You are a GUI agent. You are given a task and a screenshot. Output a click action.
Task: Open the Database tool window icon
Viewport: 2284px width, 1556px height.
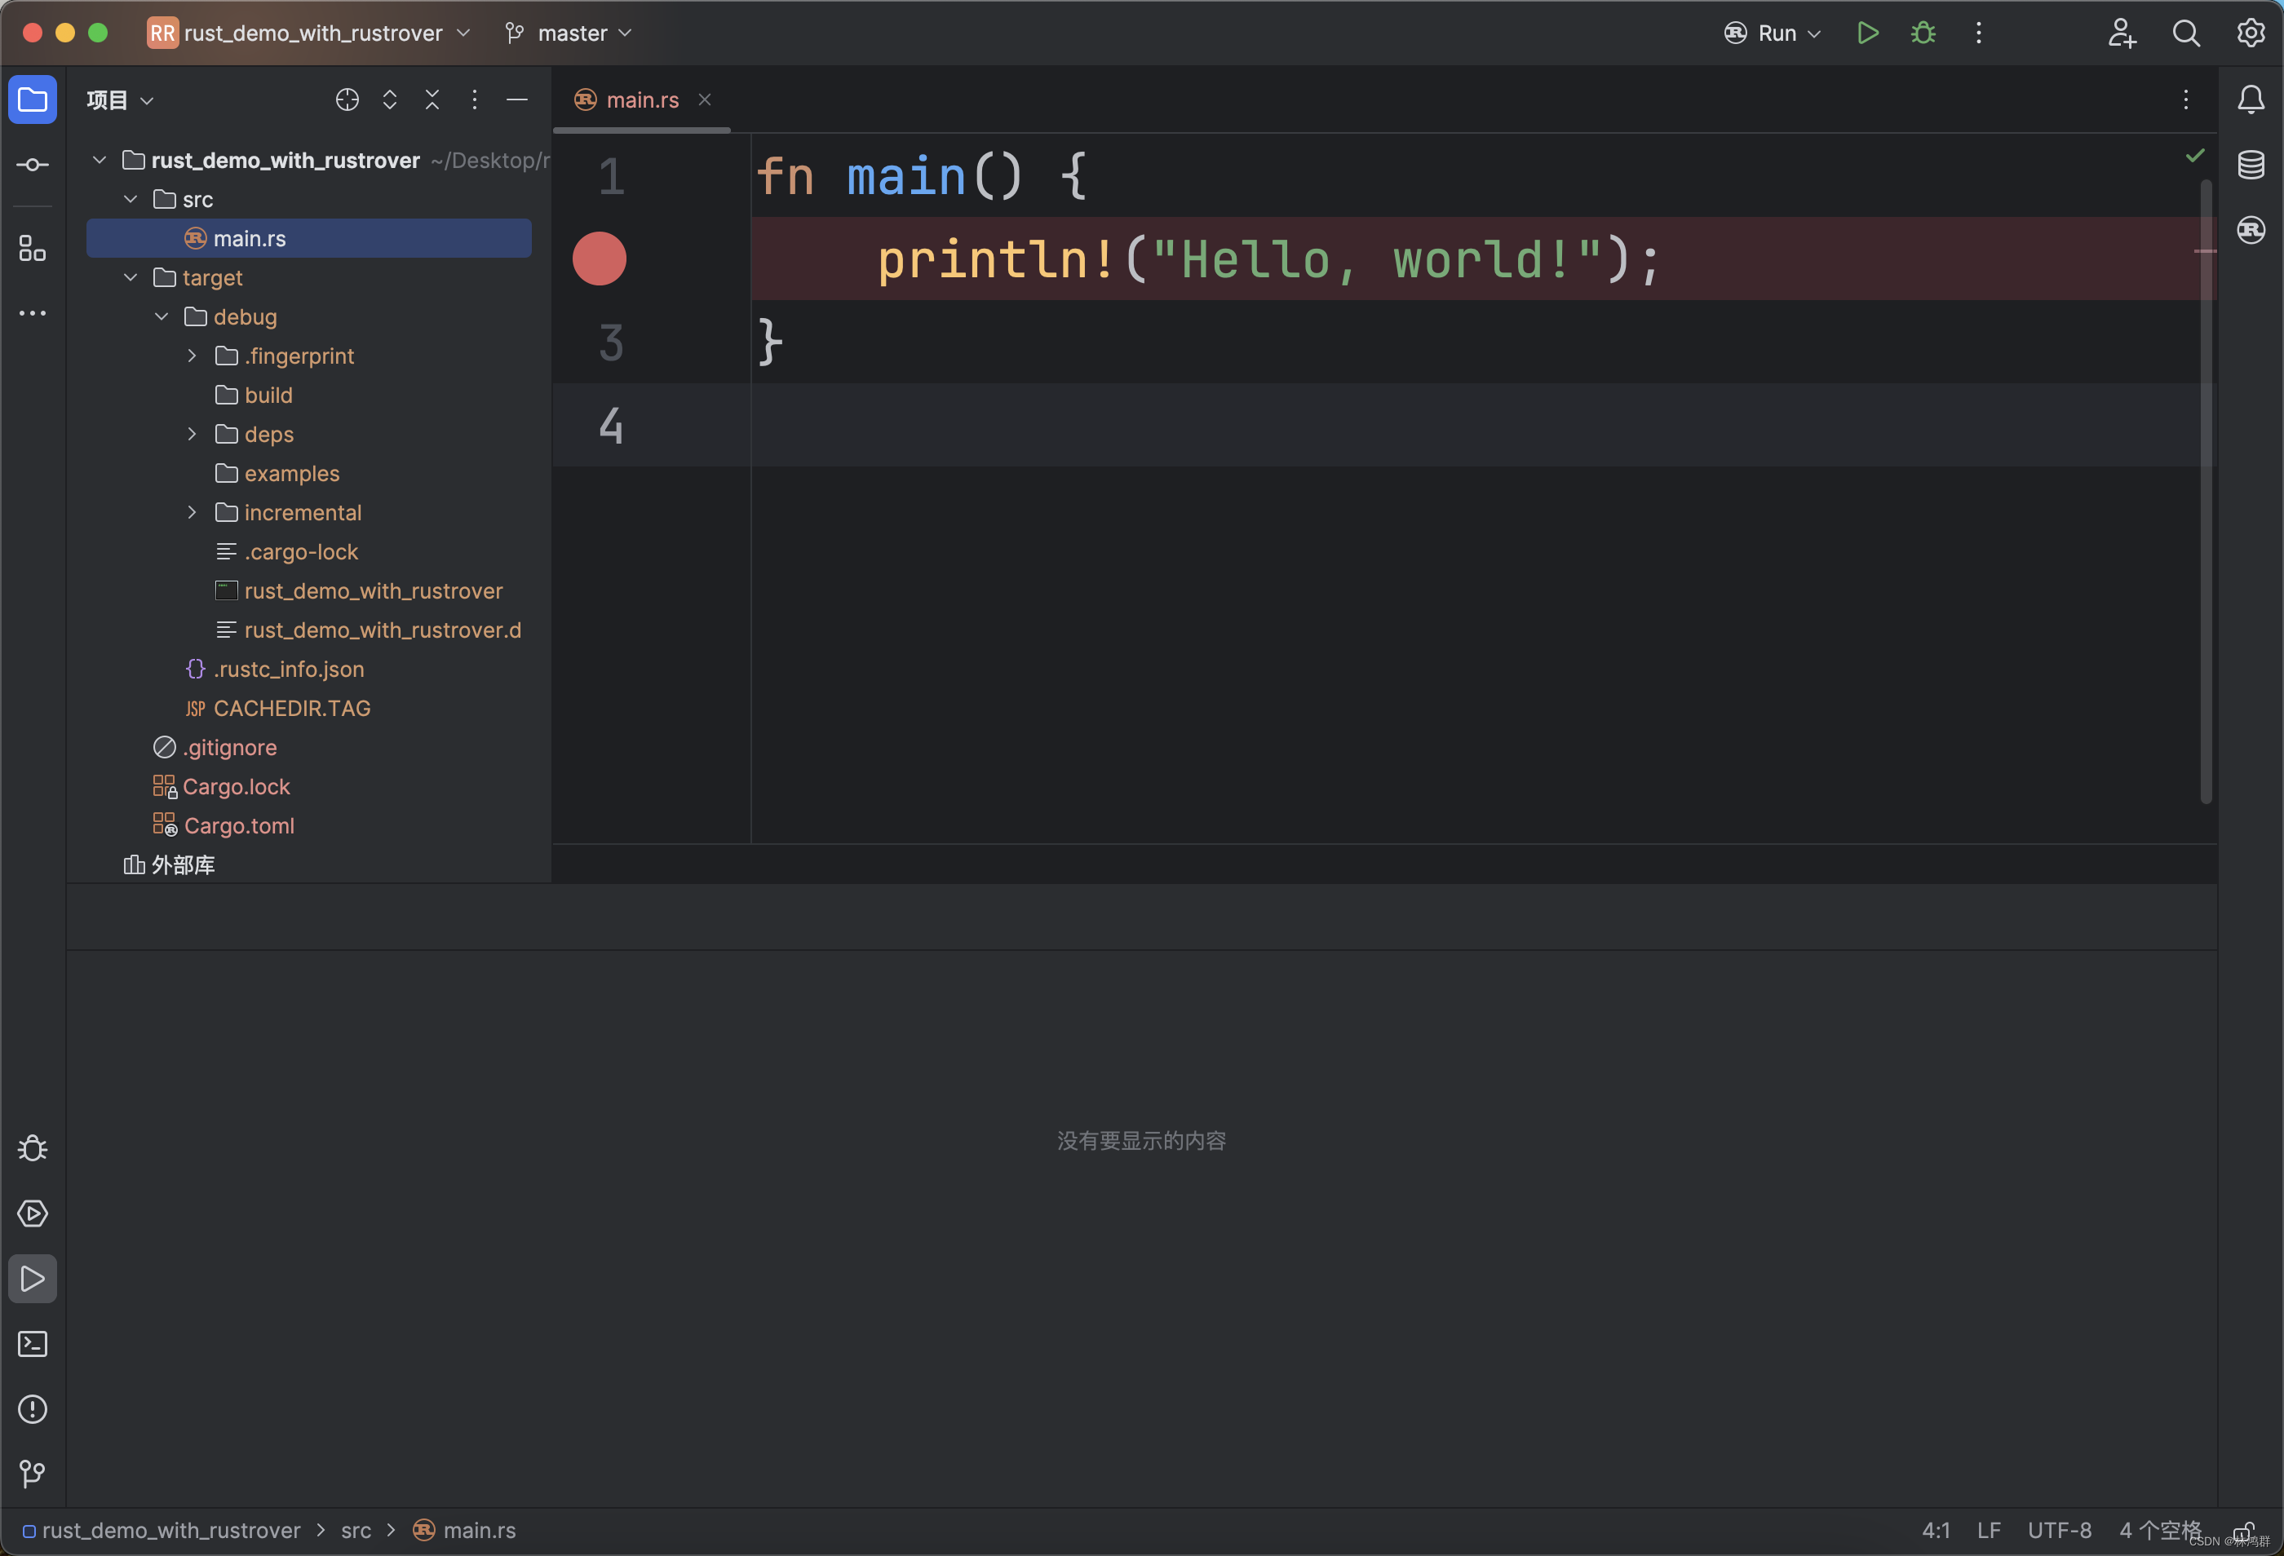point(2251,164)
